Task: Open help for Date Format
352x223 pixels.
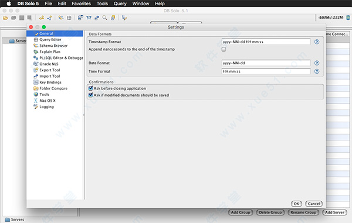Action: click(x=317, y=63)
